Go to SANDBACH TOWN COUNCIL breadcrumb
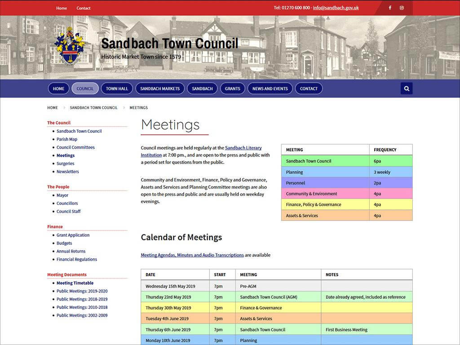The width and height of the screenshot is (460, 345). tap(93, 108)
